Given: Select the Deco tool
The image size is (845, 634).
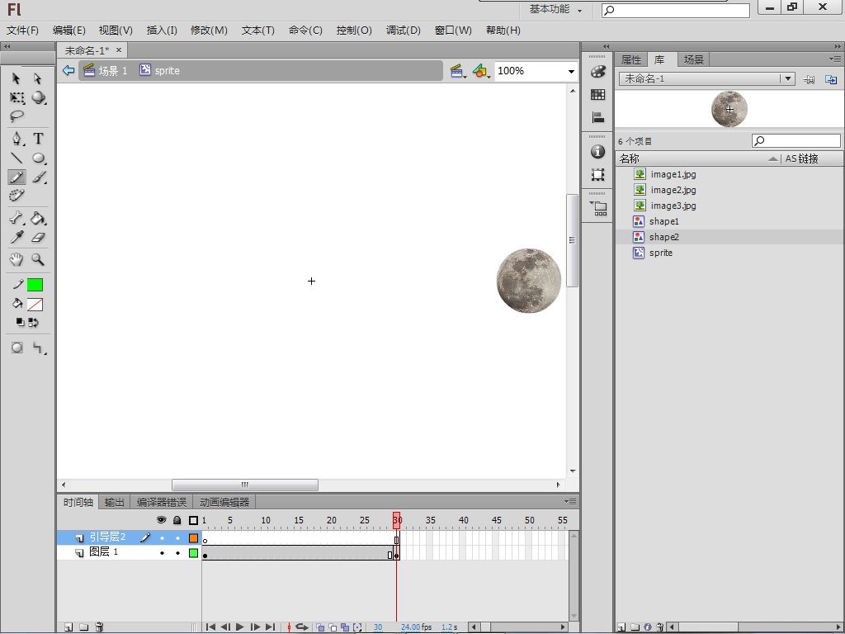Looking at the screenshot, I should click(x=17, y=195).
